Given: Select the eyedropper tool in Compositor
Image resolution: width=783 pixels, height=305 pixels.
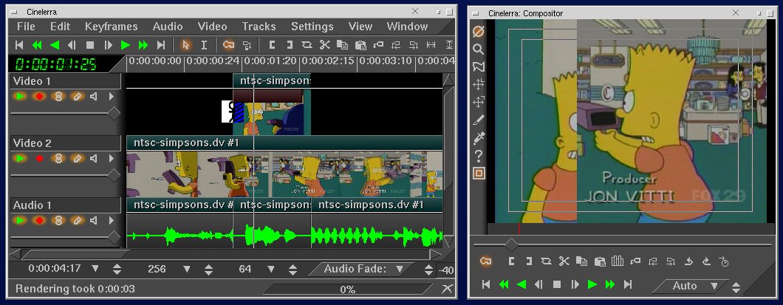Looking at the screenshot, I should click(479, 137).
